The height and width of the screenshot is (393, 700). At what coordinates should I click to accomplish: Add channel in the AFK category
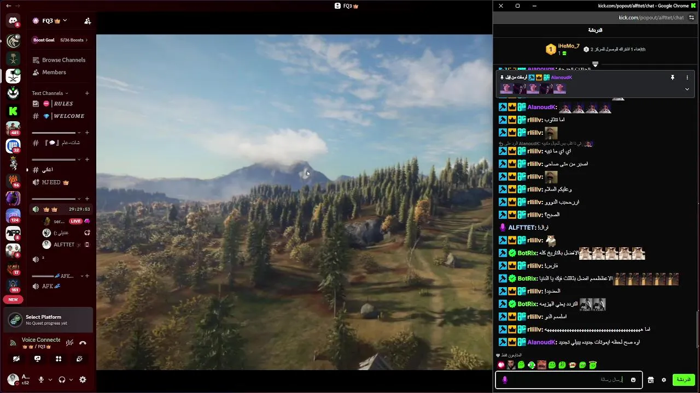[x=87, y=276]
